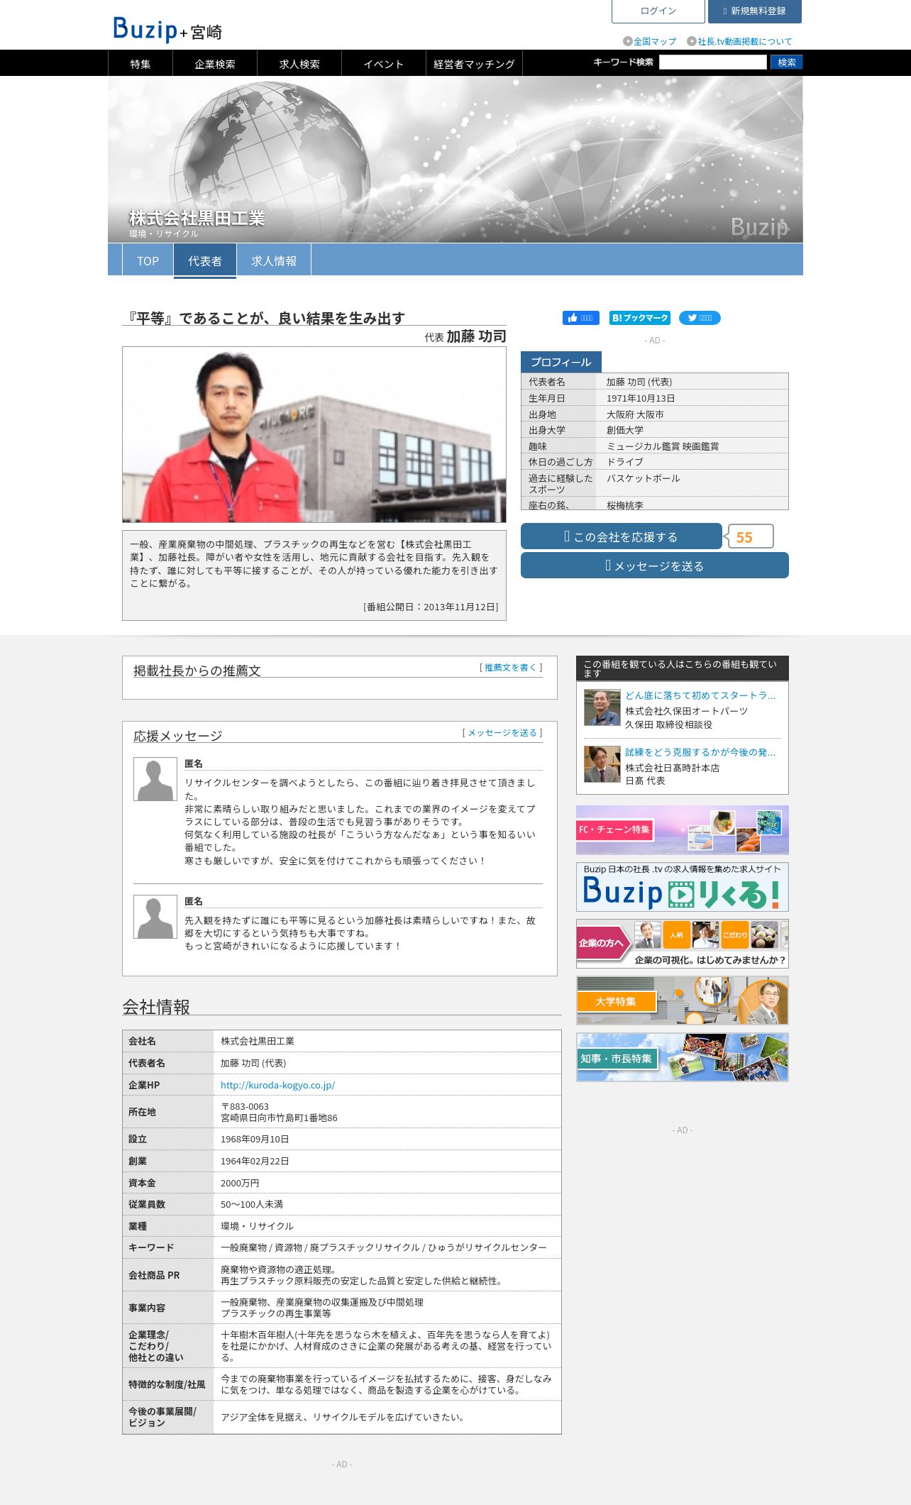
Task: Open the Buzip りくる job site banner
Action: [x=683, y=887]
